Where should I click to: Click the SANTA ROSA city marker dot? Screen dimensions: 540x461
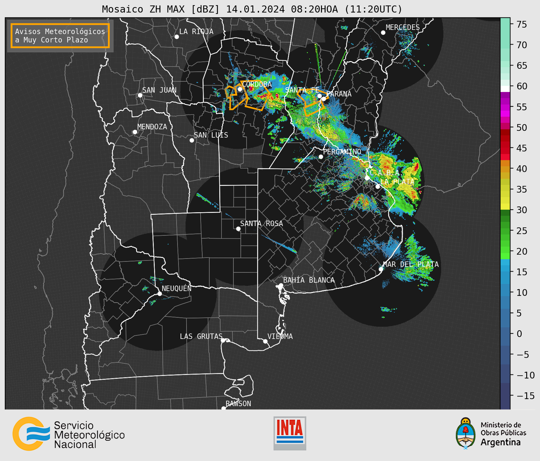[x=238, y=229]
